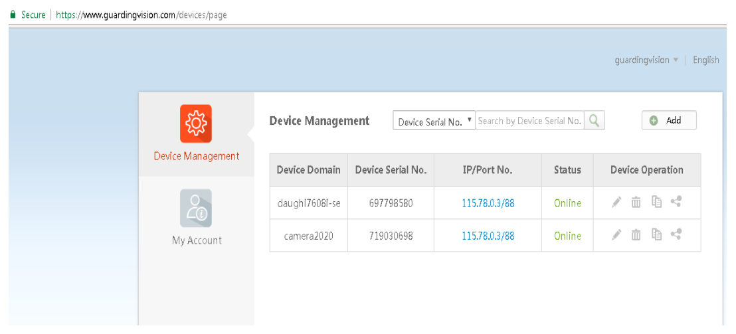The image size is (736, 334).
Task: Go to the My Account sidebar tab
Action: coord(196,240)
